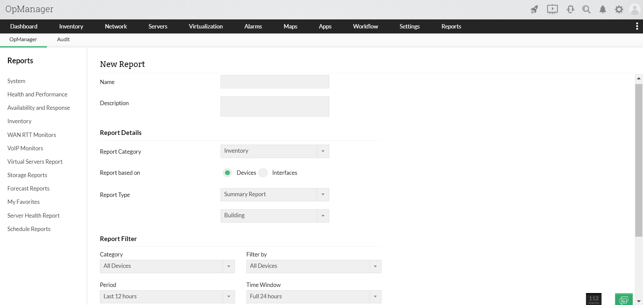Open VoIP Monitors reports
This screenshot has width=643, height=305.
pyautogui.click(x=25, y=148)
